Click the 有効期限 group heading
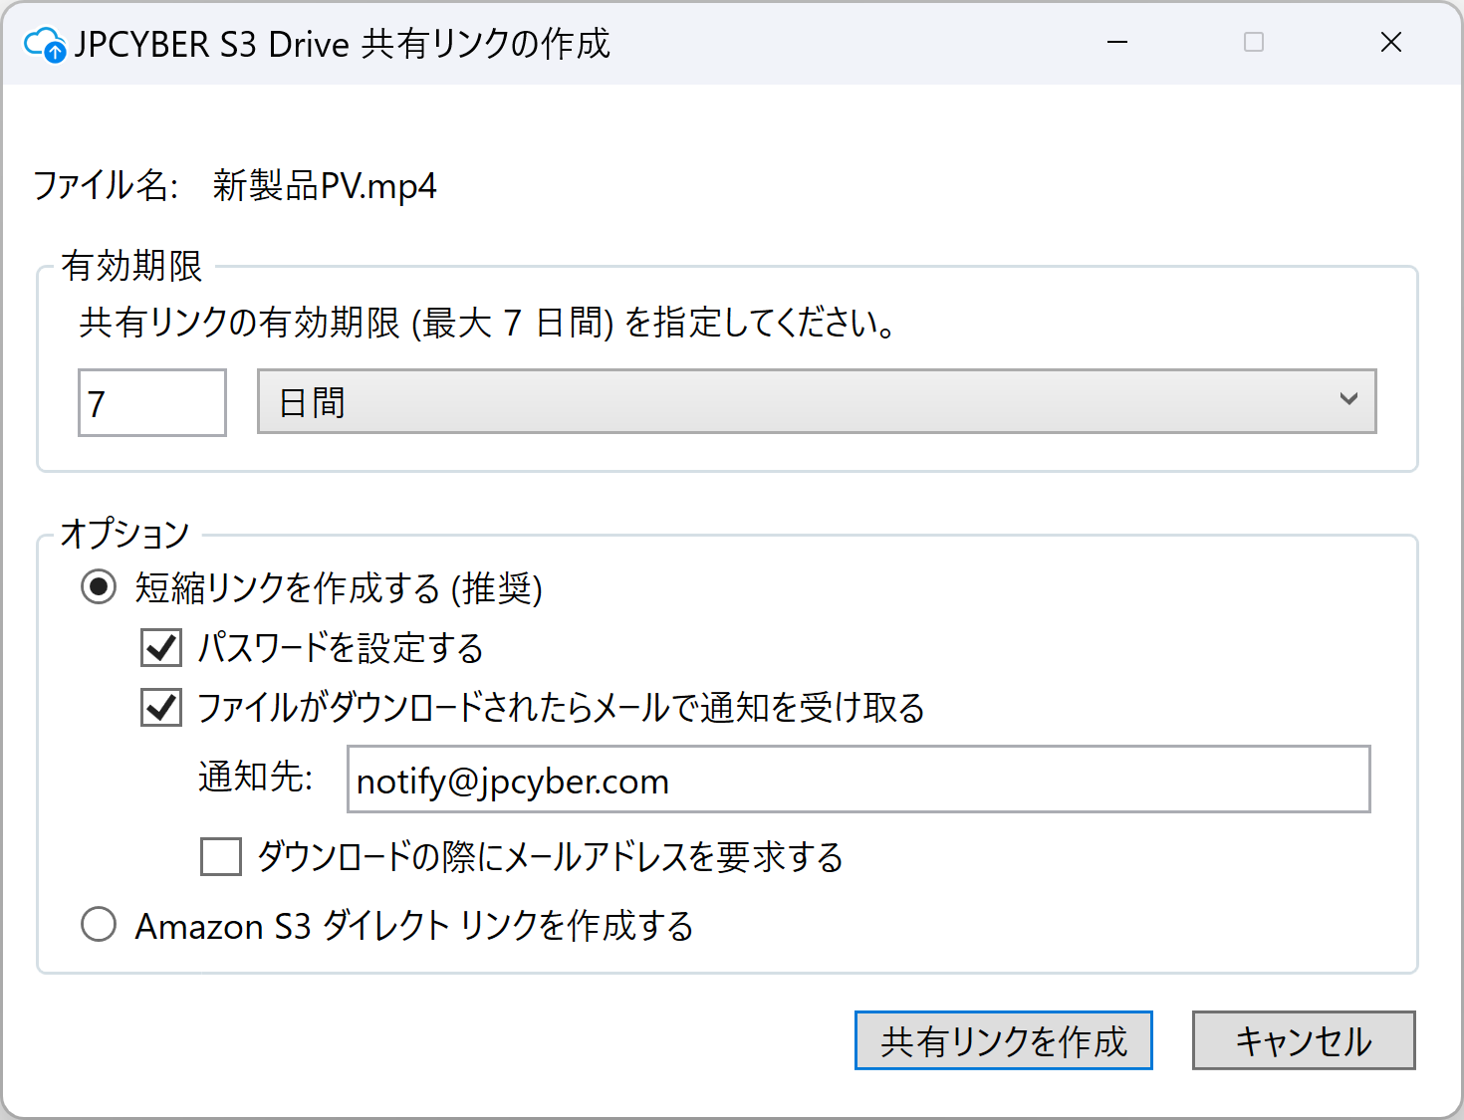1464x1120 pixels. [x=131, y=266]
